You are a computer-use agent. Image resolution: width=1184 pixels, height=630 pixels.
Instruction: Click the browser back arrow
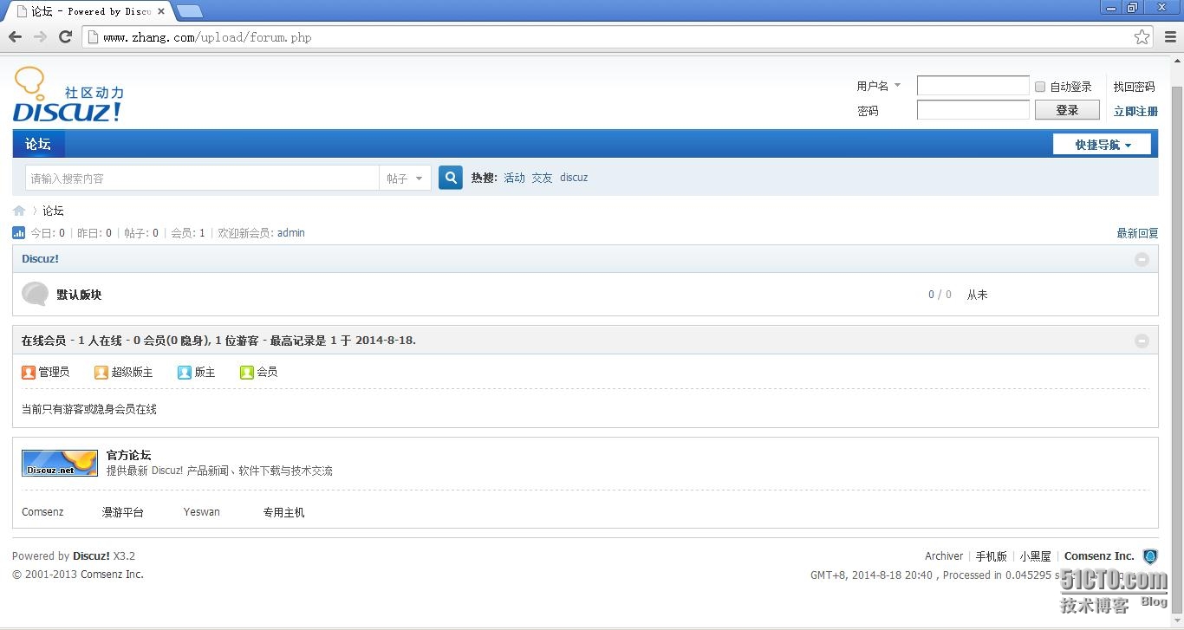click(x=15, y=36)
